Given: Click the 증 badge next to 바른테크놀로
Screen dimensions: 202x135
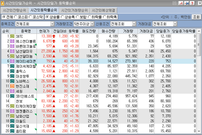Looking at the screenshot, I should [12, 46].
